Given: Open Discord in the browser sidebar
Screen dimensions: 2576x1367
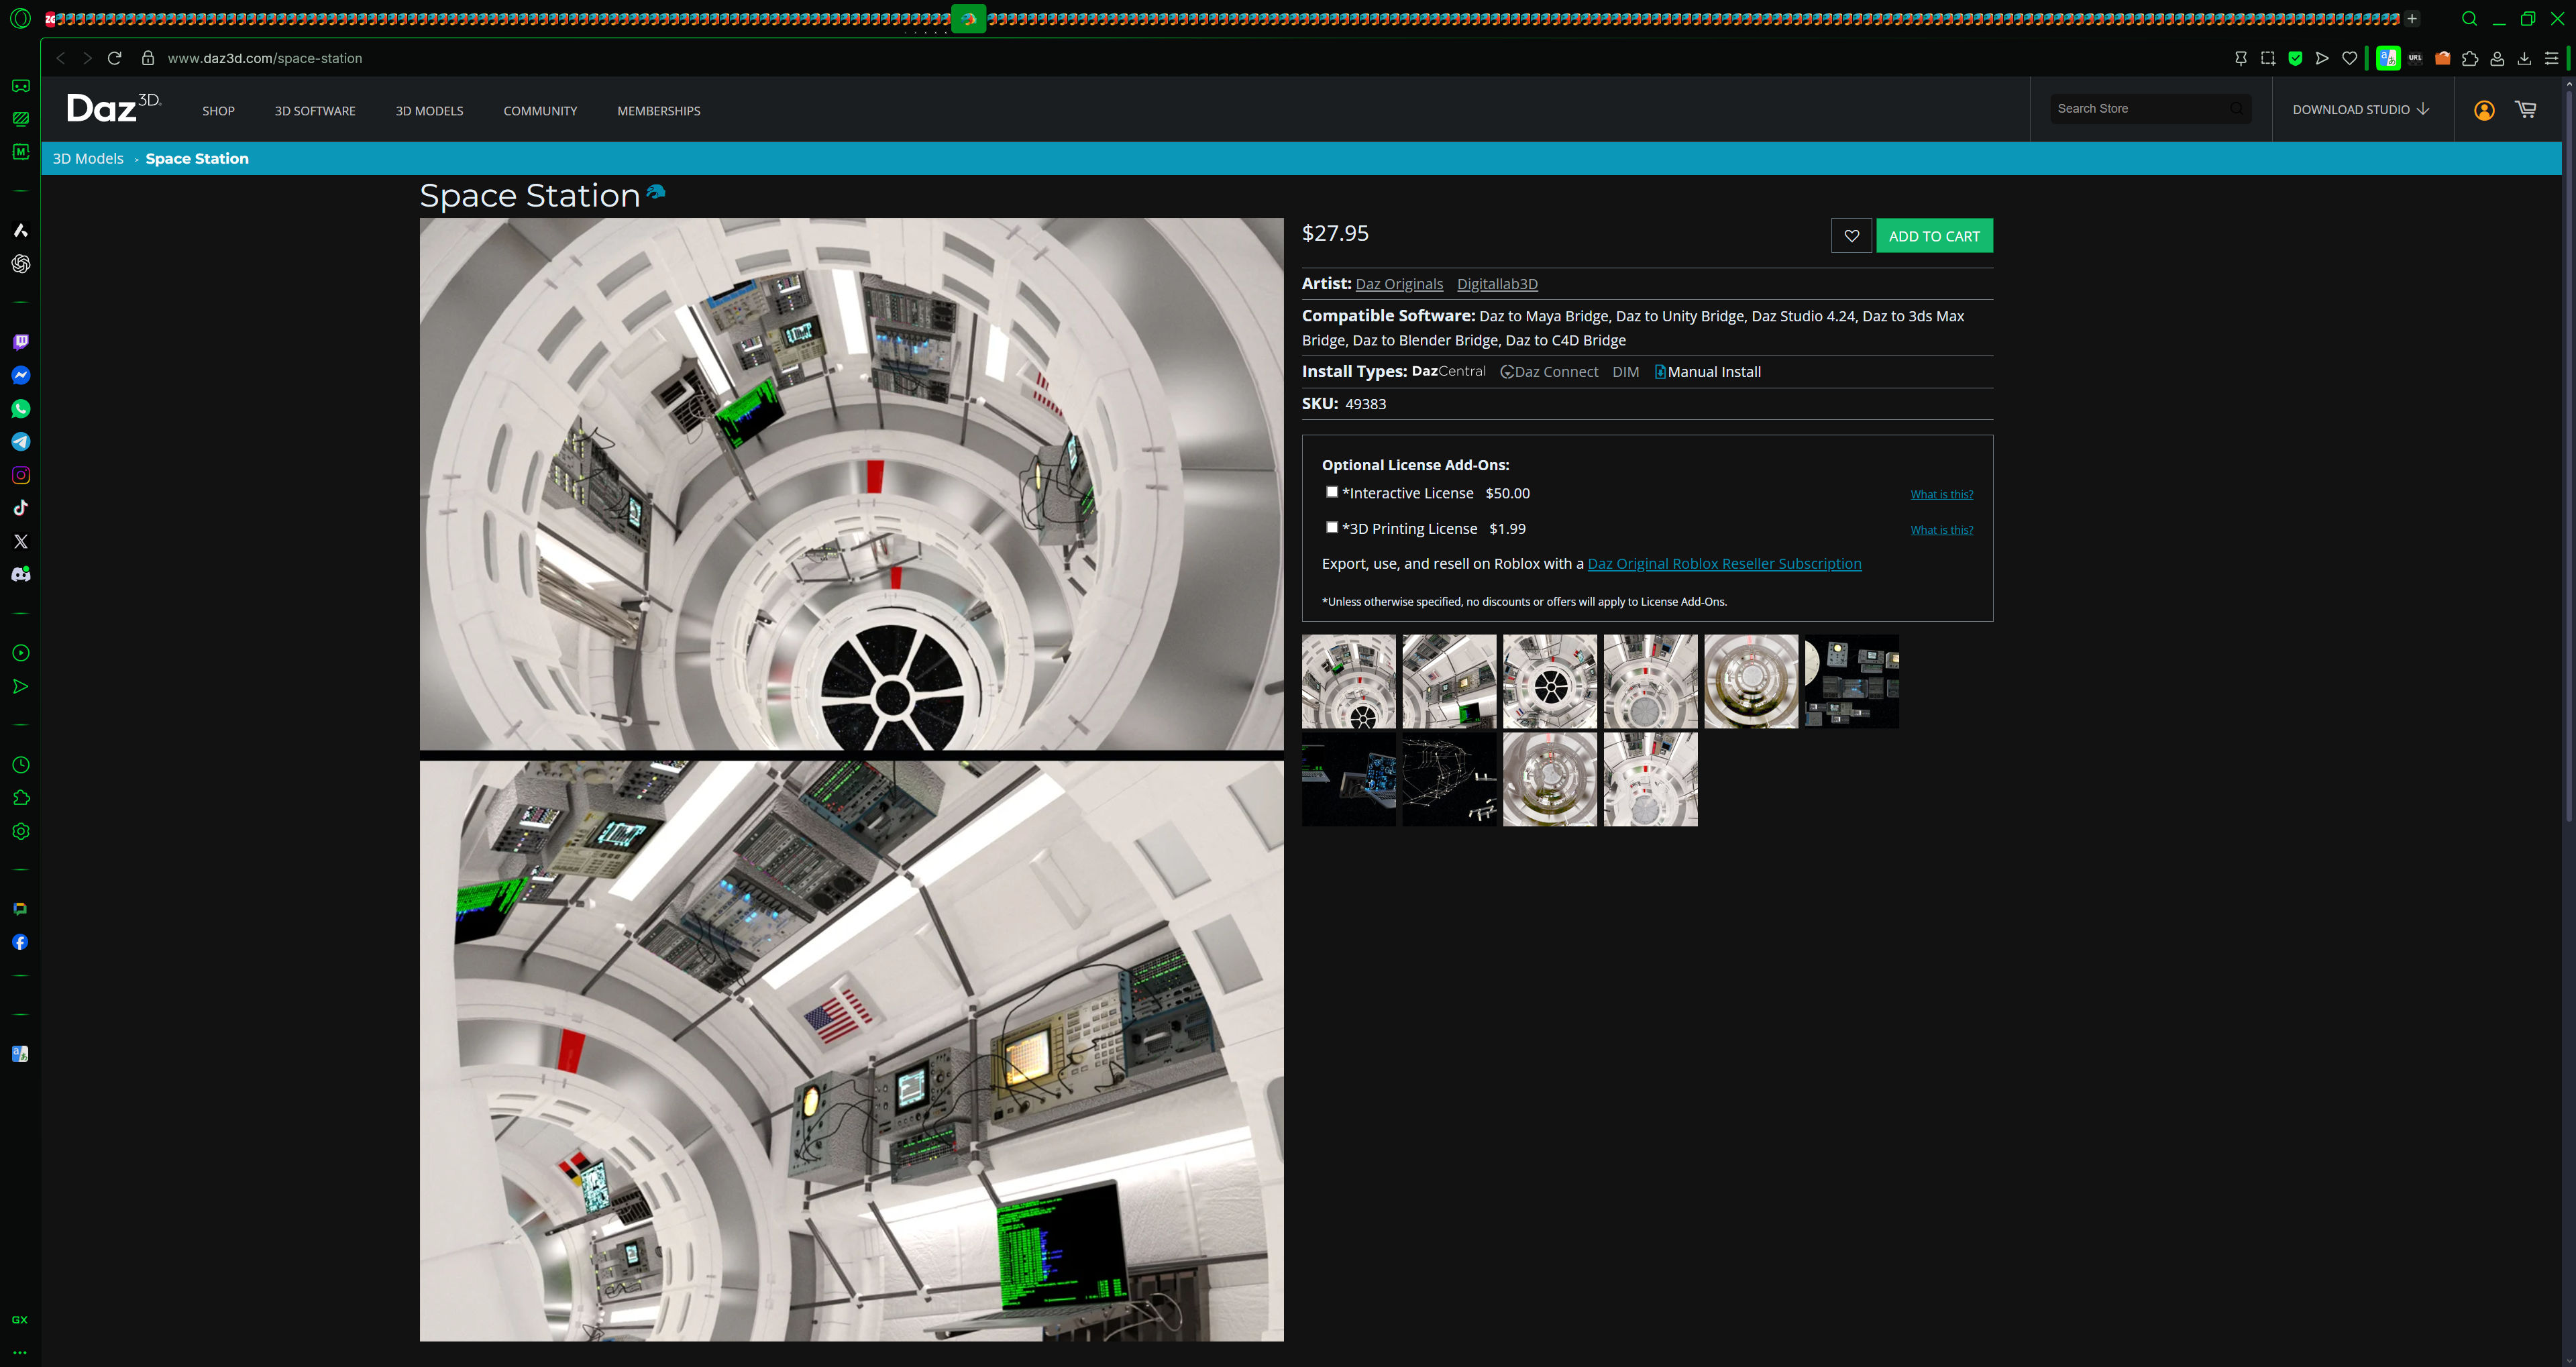Looking at the screenshot, I should click(21, 574).
